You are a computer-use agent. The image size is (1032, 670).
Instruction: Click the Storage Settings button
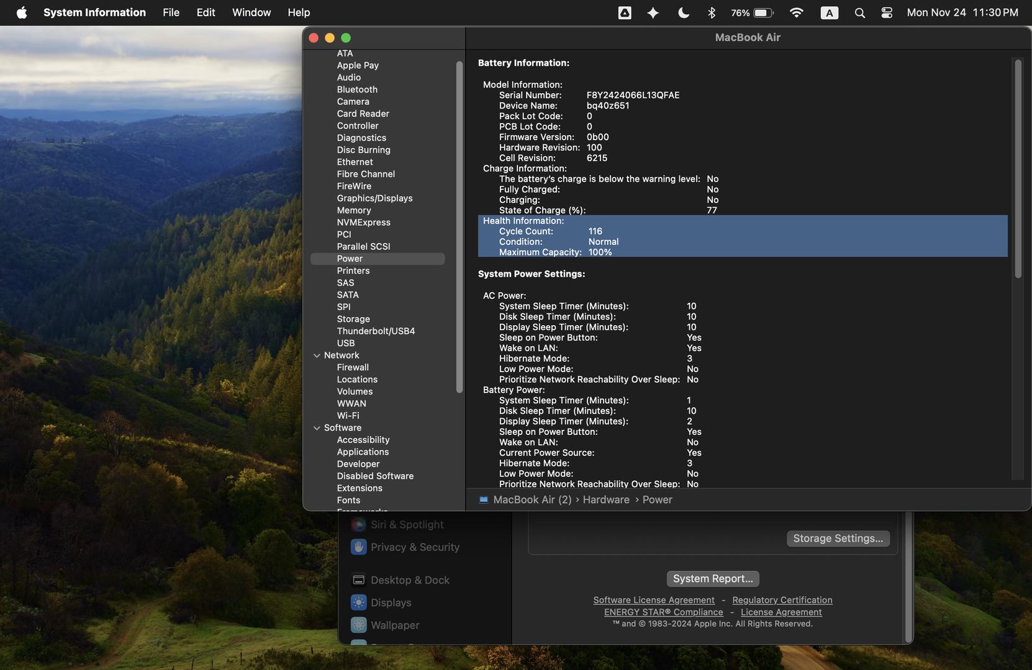(x=837, y=538)
